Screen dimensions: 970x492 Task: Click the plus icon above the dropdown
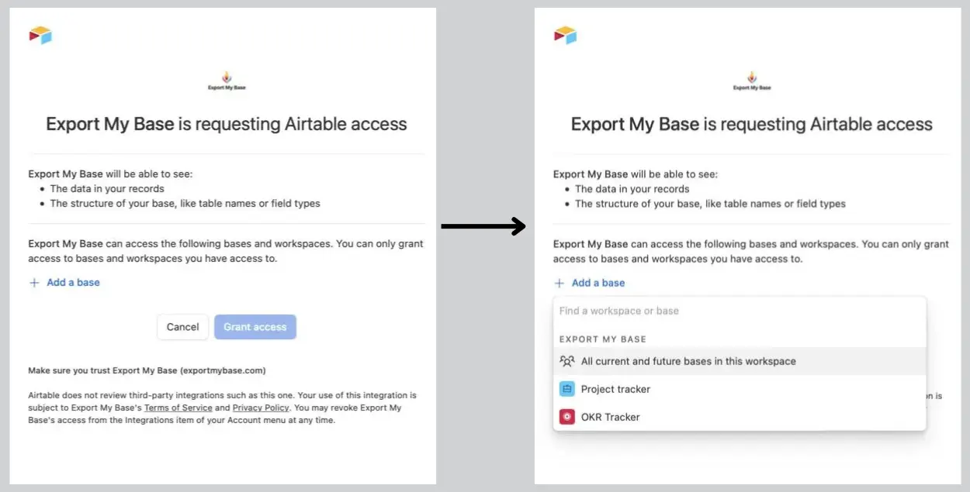coord(559,283)
